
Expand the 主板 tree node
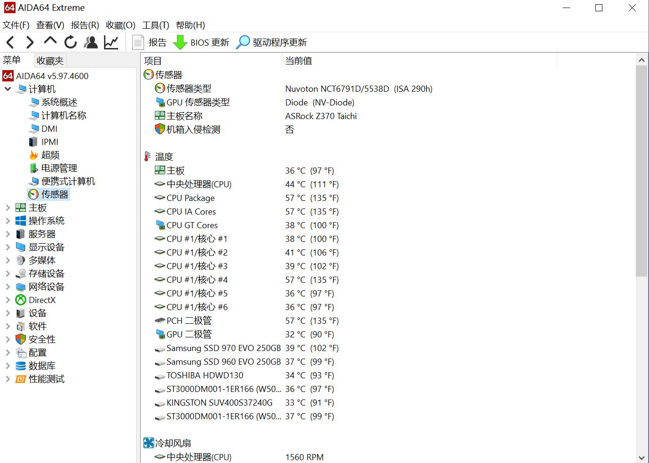[8, 208]
